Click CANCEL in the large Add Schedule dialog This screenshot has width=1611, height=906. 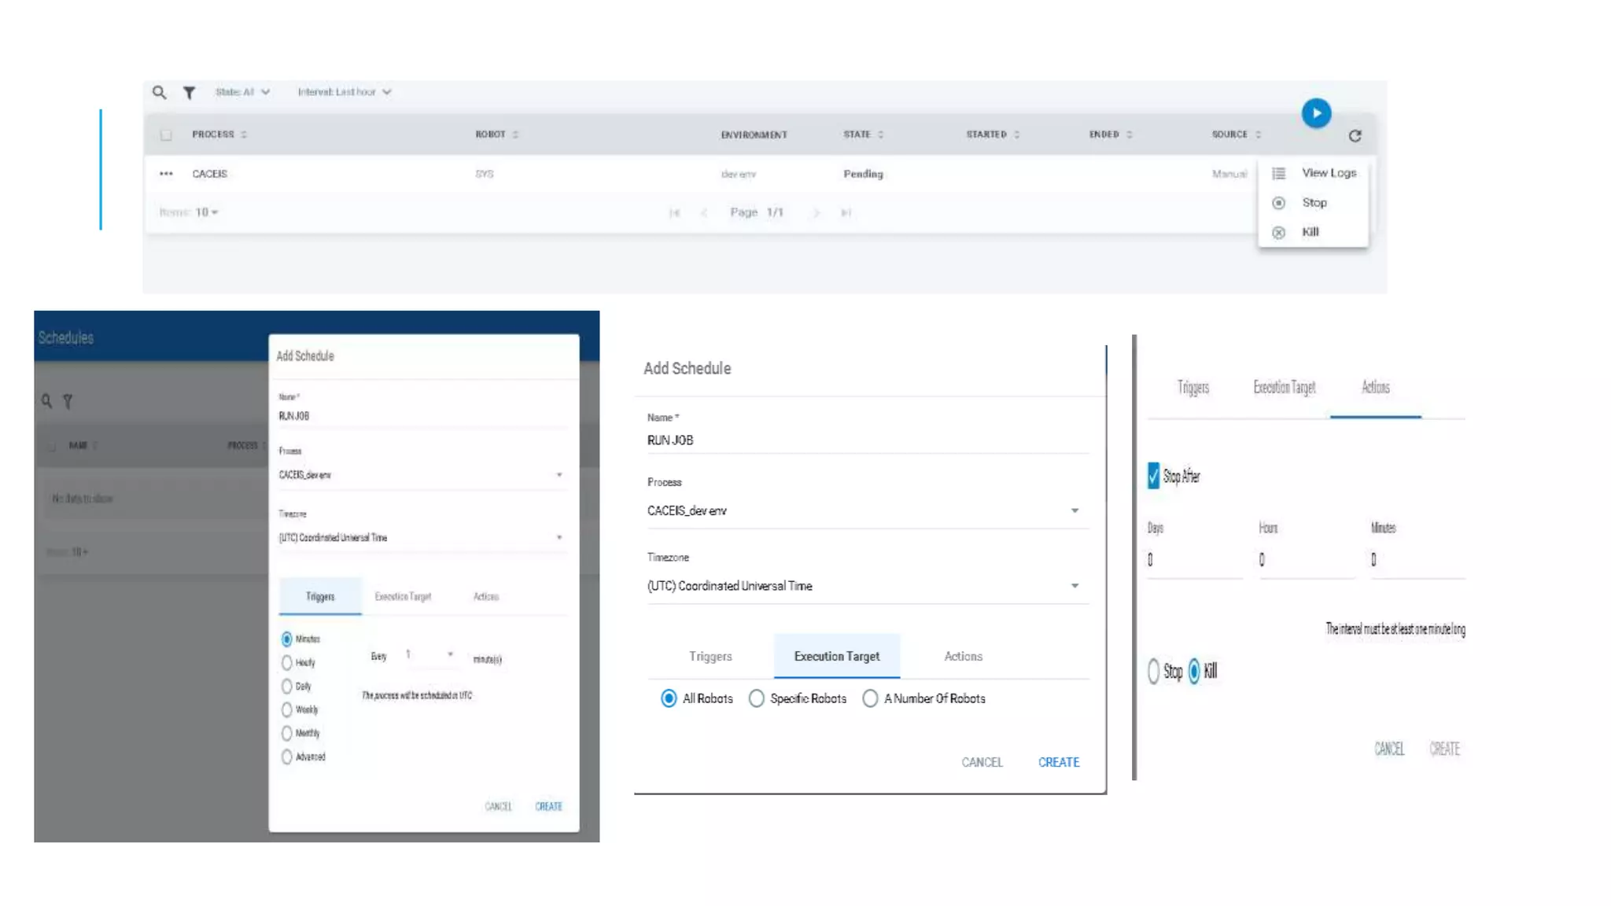982,762
